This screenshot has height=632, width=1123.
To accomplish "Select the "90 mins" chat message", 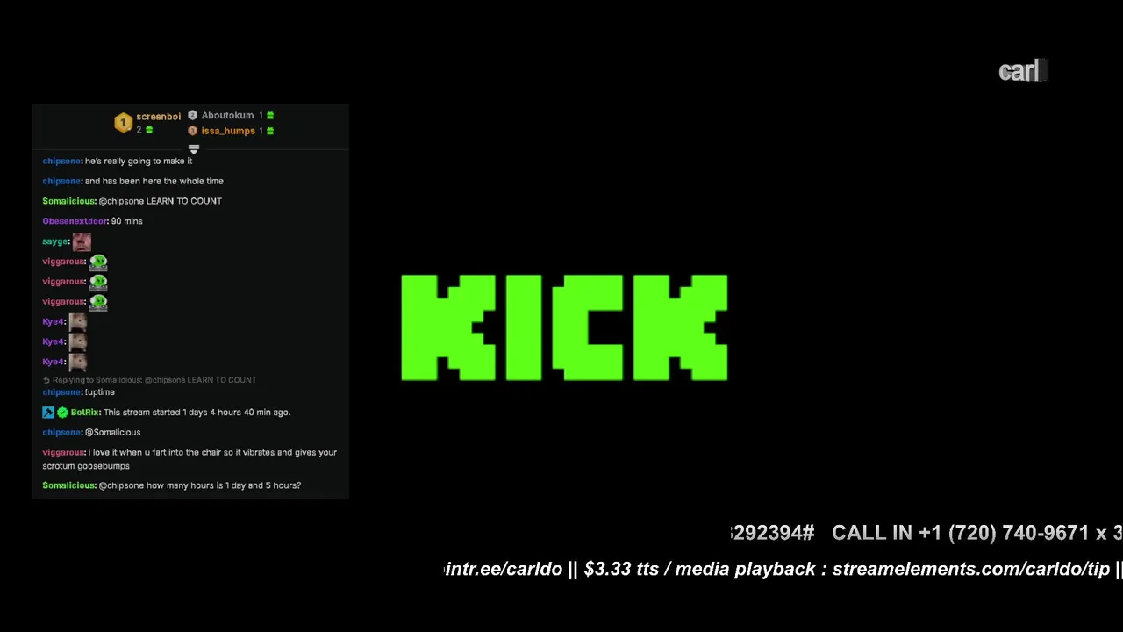I will point(127,221).
